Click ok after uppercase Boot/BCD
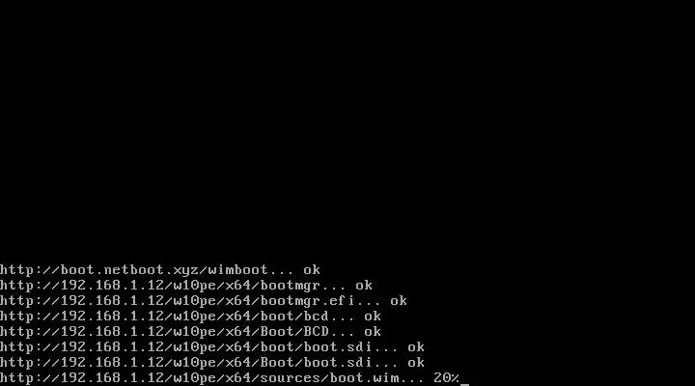The width and height of the screenshot is (695, 386). (x=373, y=332)
